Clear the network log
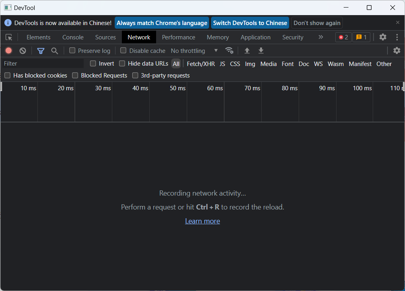This screenshot has height=291, width=405. pyautogui.click(x=23, y=50)
